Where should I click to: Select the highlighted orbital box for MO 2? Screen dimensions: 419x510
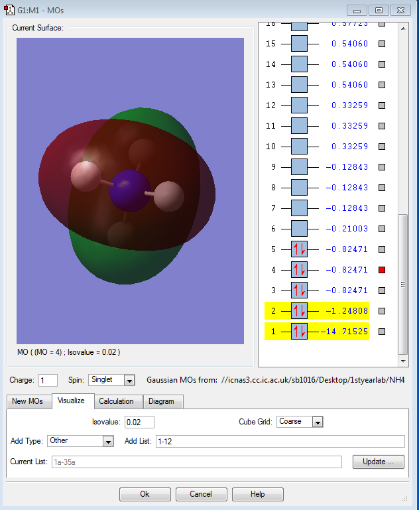coord(299,311)
